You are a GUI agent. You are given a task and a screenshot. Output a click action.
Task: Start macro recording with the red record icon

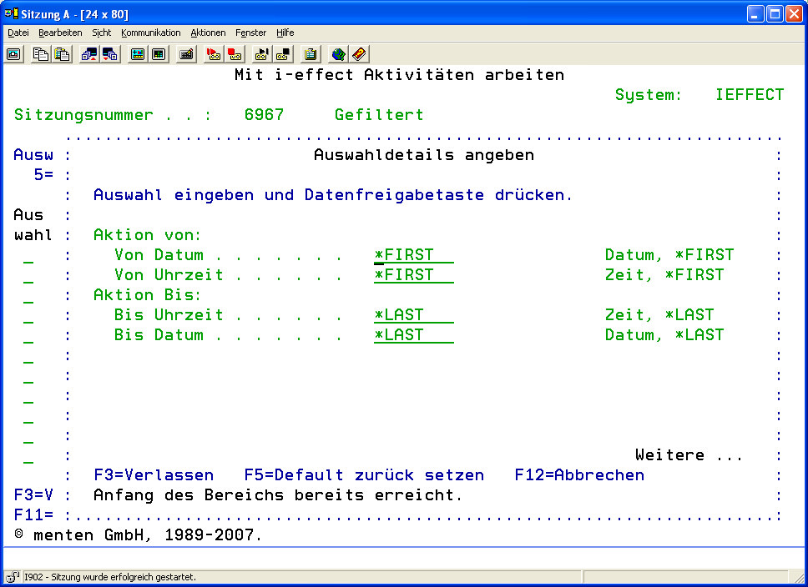(x=214, y=54)
